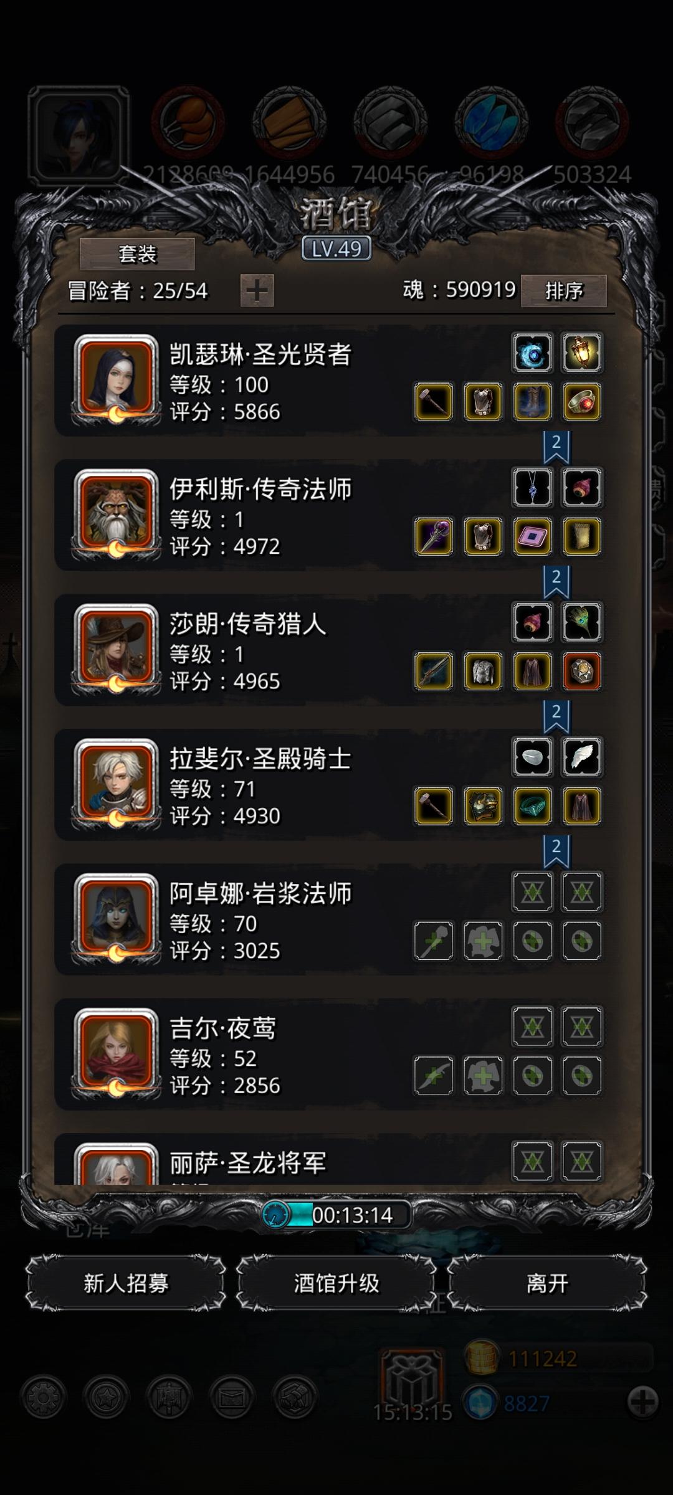
Task: Open the 排序 sort options
Action: pyautogui.click(x=564, y=290)
